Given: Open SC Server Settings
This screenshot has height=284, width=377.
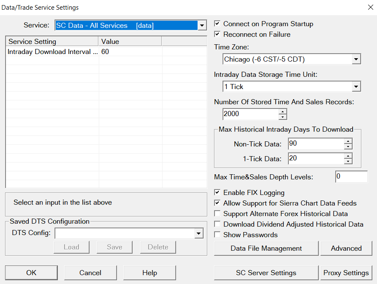Looking at the screenshot, I should tap(266, 273).
